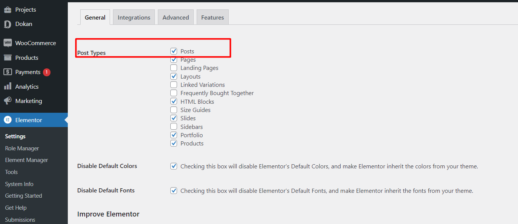Click the Elementor logo icon in sidebar
Image resolution: width=518 pixels, height=224 pixels.
click(8, 120)
